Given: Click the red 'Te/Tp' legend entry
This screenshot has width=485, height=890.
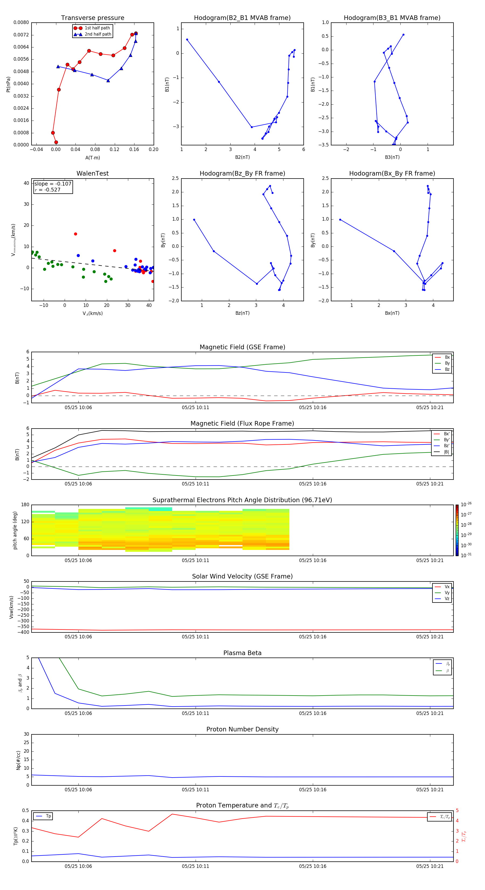Looking at the screenshot, I should coord(440,817).
